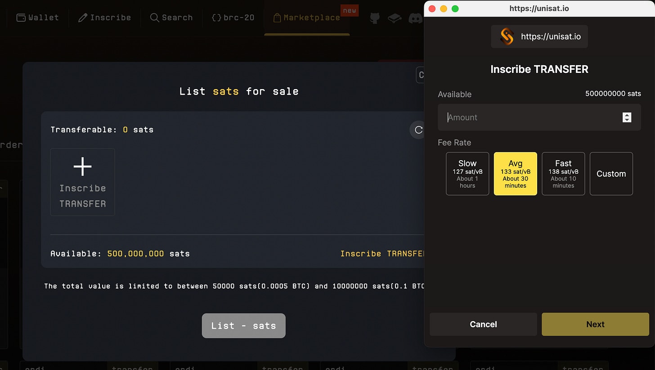Refresh transferable sats with circular arrow
The height and width of the screenshot is (370, 655).
pyautogui.click(x=418, y=130)
